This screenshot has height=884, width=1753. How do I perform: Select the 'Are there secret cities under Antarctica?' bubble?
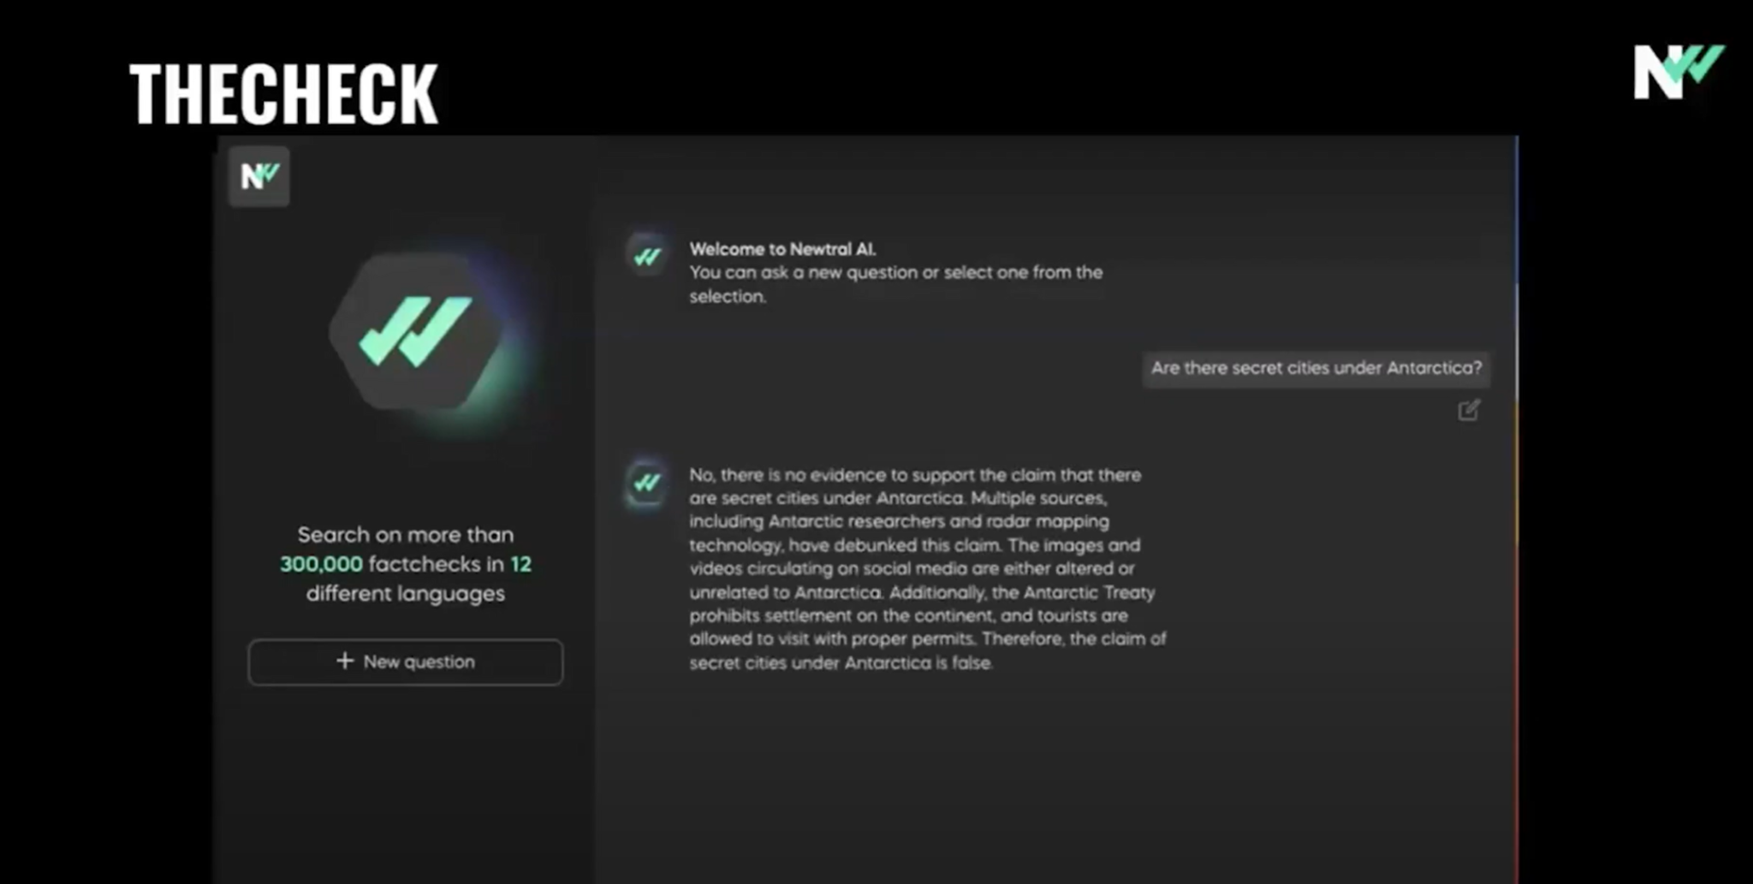(1316, 369)
